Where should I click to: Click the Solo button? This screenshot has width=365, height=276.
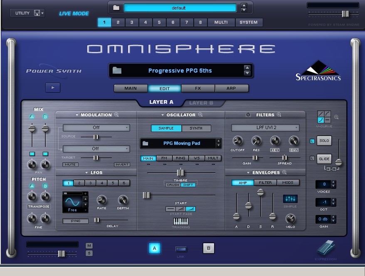pyautogui.click(x=324, y=141)
